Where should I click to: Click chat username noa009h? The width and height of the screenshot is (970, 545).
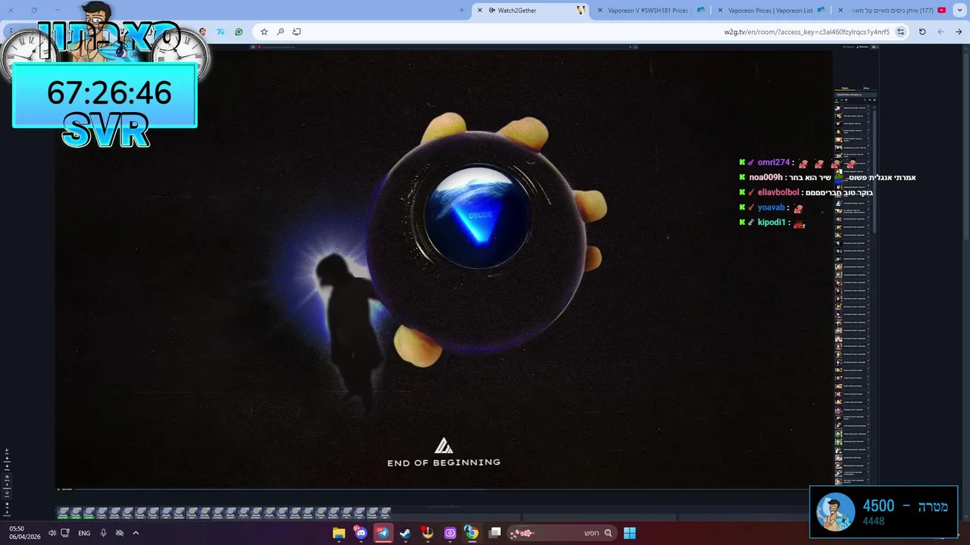(x=766, y=177)
